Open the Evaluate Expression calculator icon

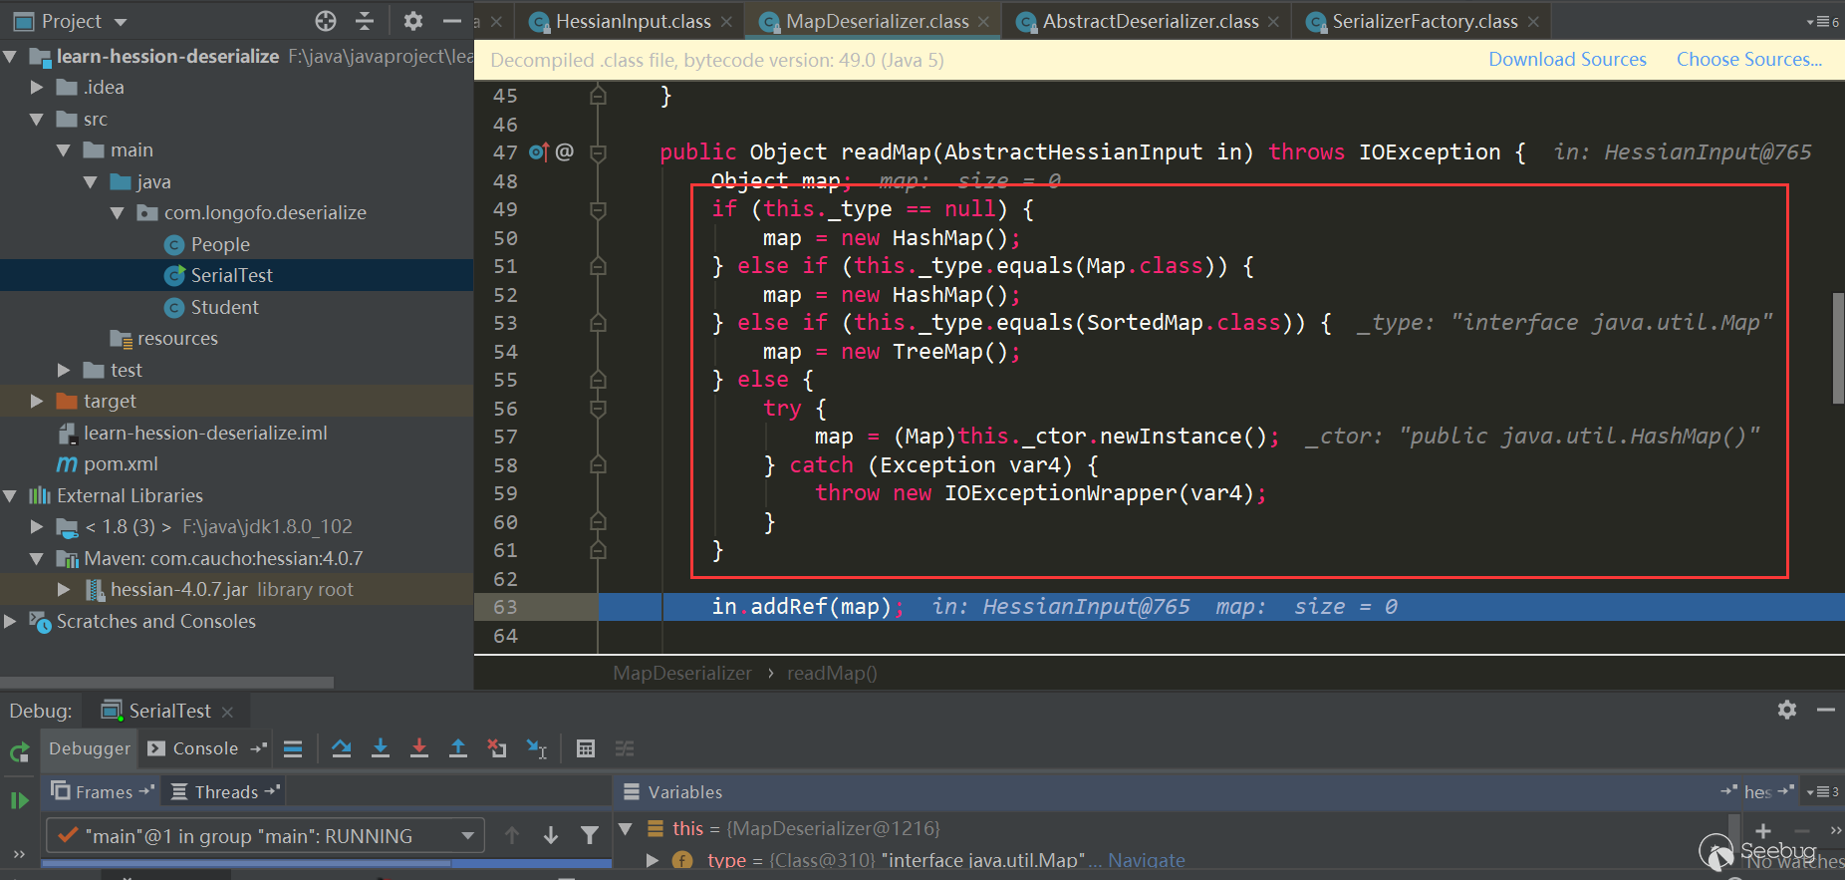point(586,748)
